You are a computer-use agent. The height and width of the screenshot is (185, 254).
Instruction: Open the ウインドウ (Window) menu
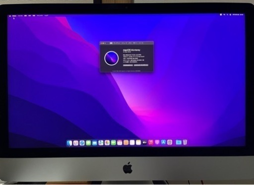coord(40,15)
